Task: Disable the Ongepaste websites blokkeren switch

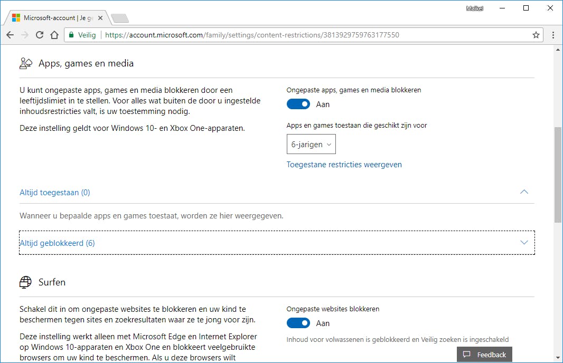Action: pos(298,323)
